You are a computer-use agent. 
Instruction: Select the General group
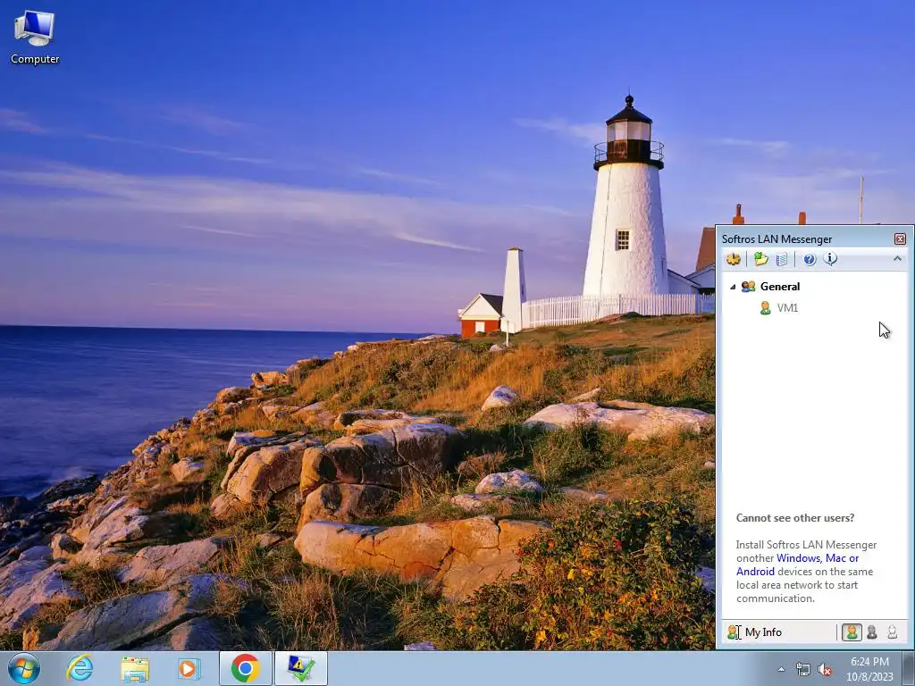779,287
